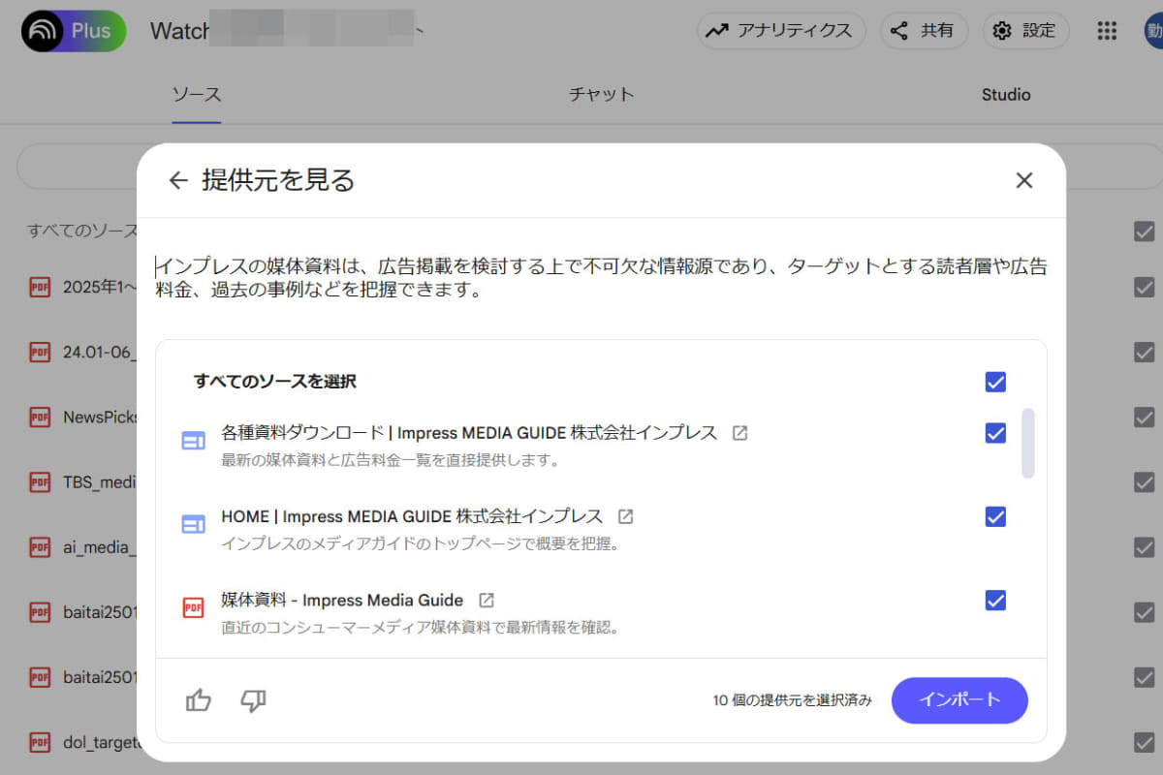
Task: Toggle checkbox in the TBS_medi source row
Action: click(1145, 481)
